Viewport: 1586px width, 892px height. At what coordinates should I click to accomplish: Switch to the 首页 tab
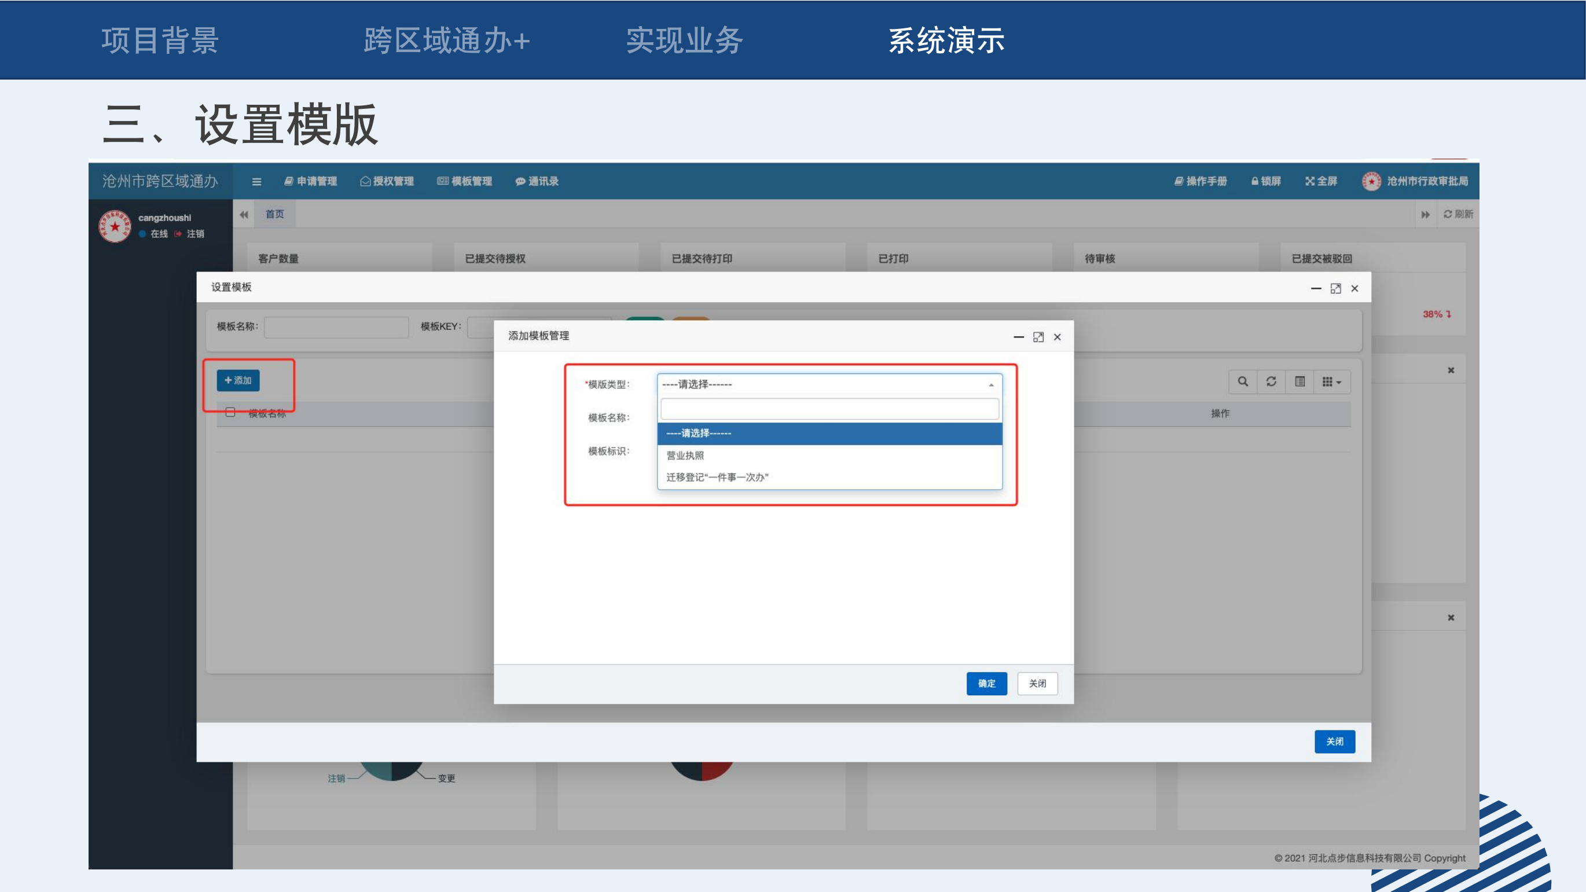pos(274,214)
